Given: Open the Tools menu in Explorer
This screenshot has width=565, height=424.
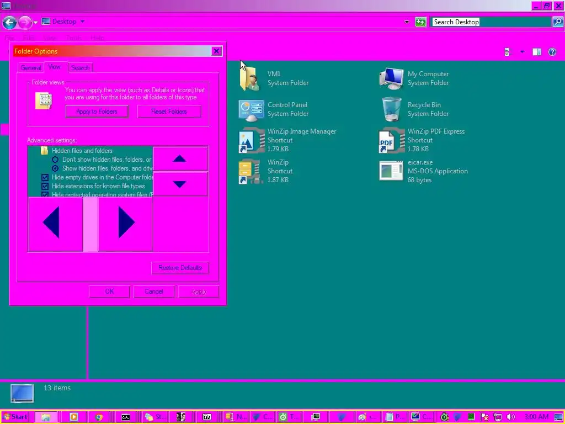Looking at the screenshot, I should [x=73, y=38].
